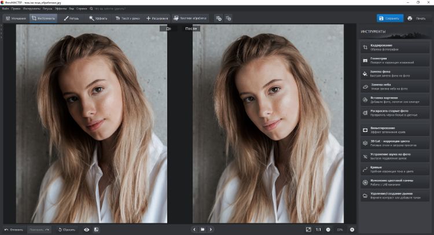Go to previous photo arrow
Viewport: 434px width, 235px height.
pos(194,229)
